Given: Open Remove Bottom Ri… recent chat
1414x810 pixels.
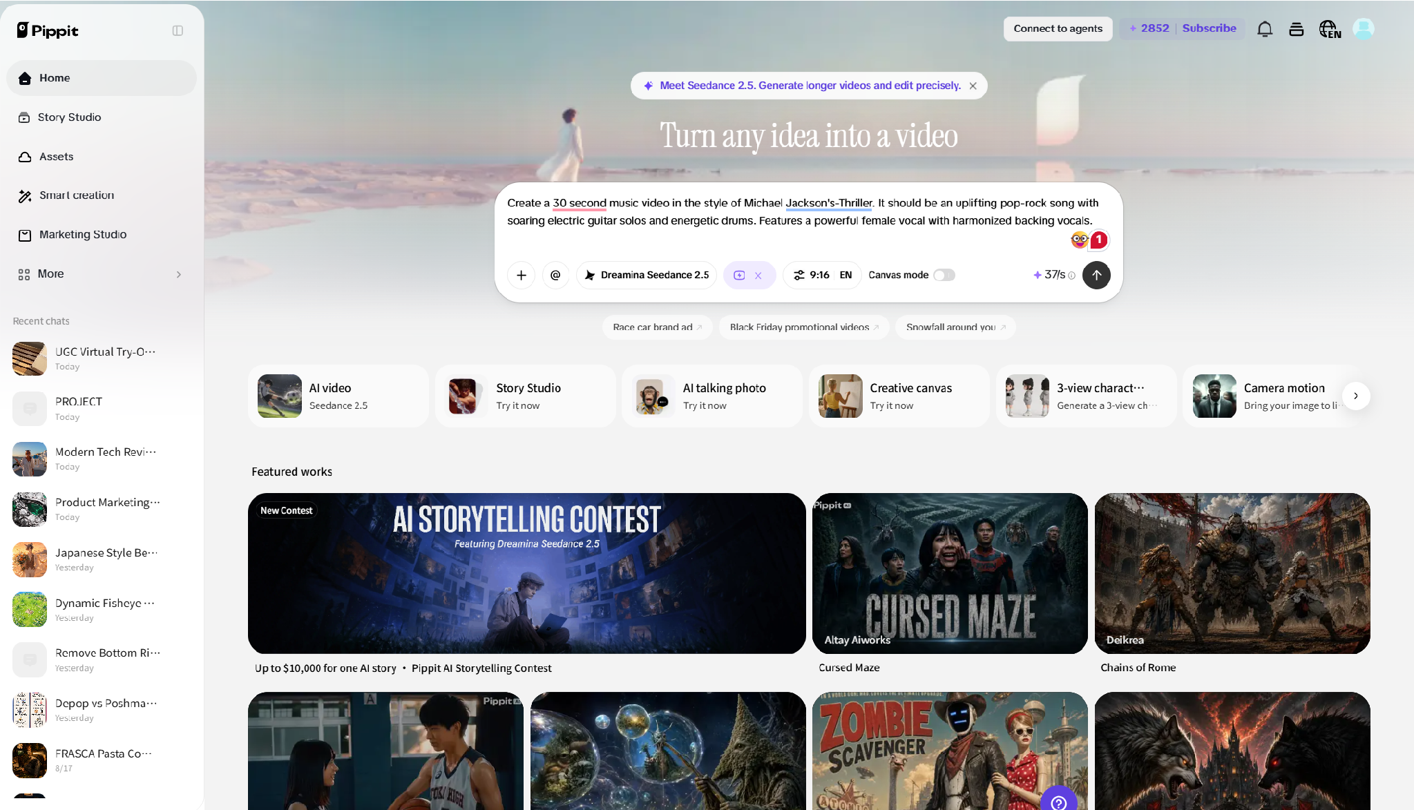Looking at the screenshot, I should click(102, 660).
